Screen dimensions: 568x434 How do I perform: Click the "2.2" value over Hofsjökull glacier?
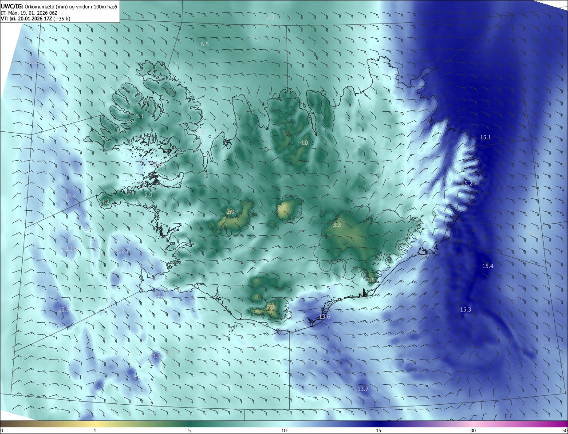(x=282, y=207)
